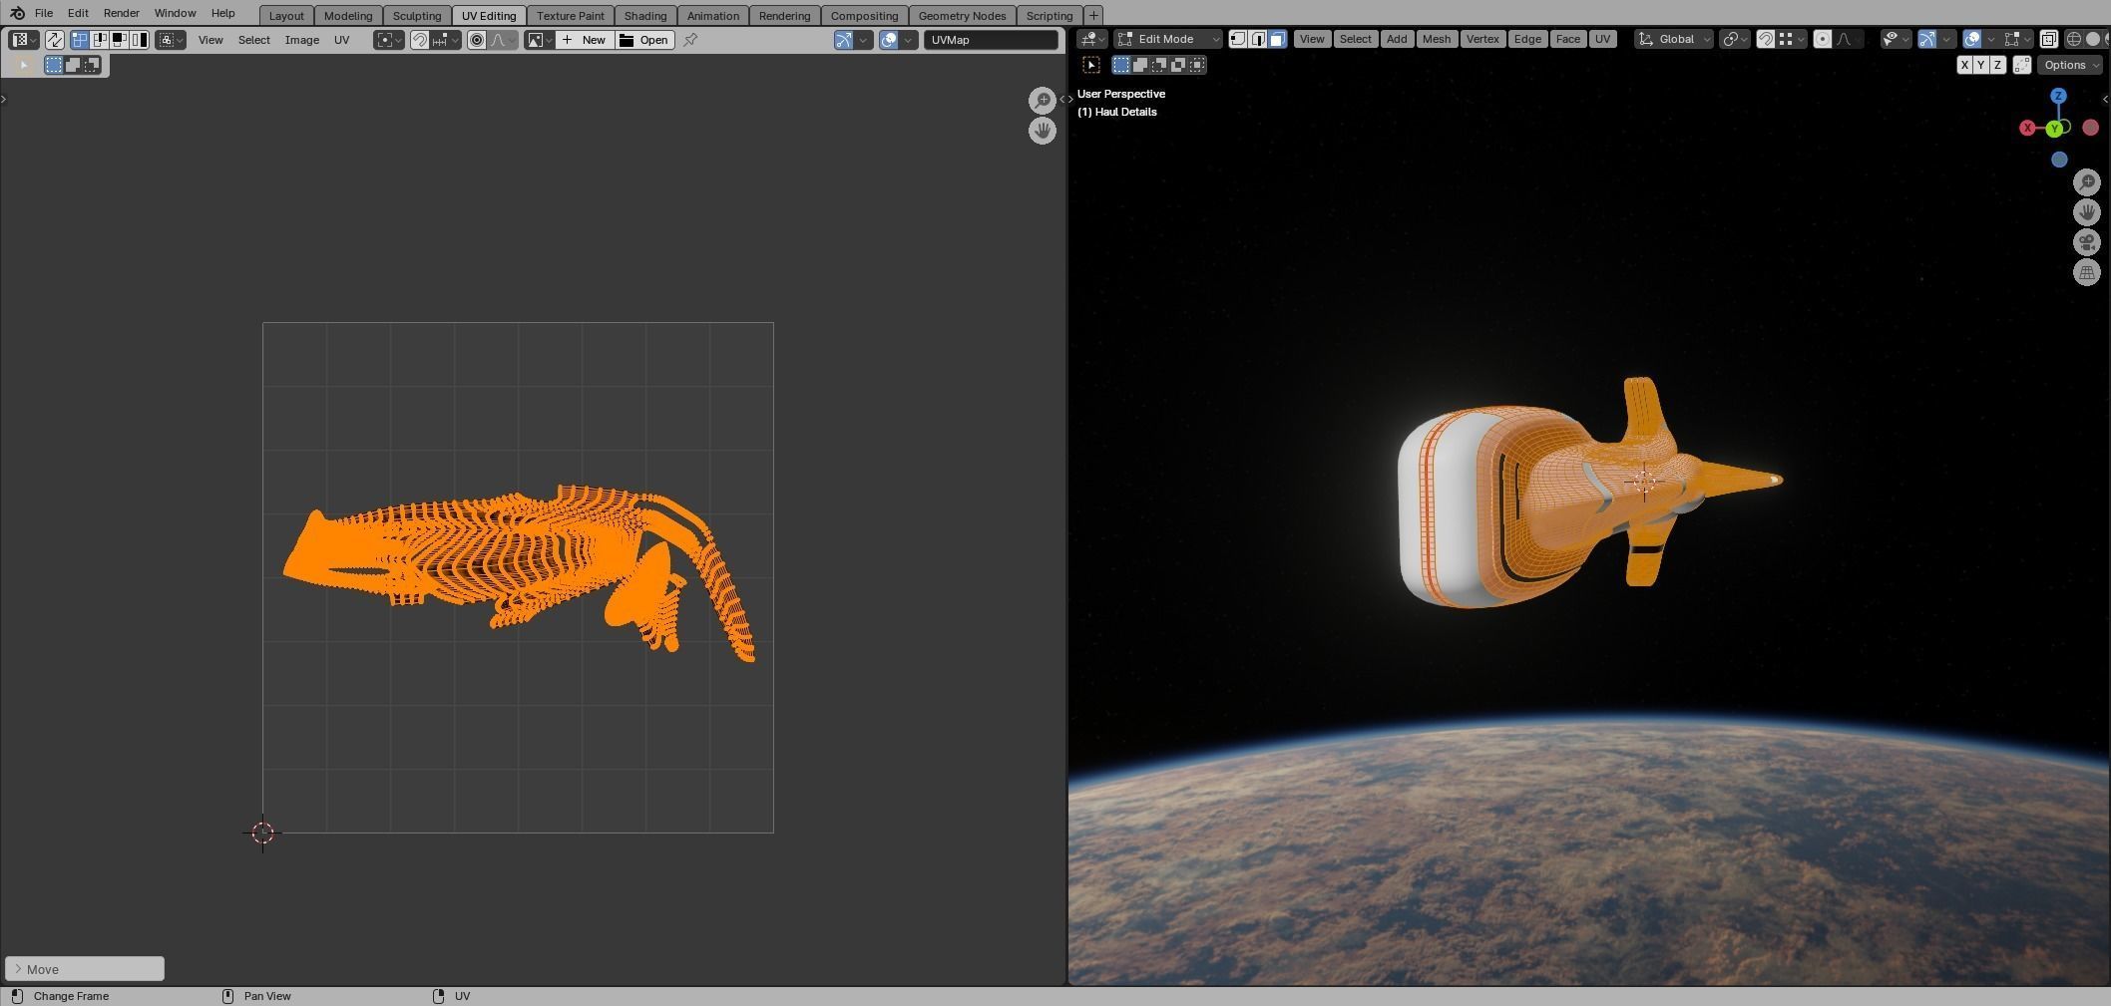Toggle UV sync selection icon
2111x1006 pixels.
click(x=54, y=40)
